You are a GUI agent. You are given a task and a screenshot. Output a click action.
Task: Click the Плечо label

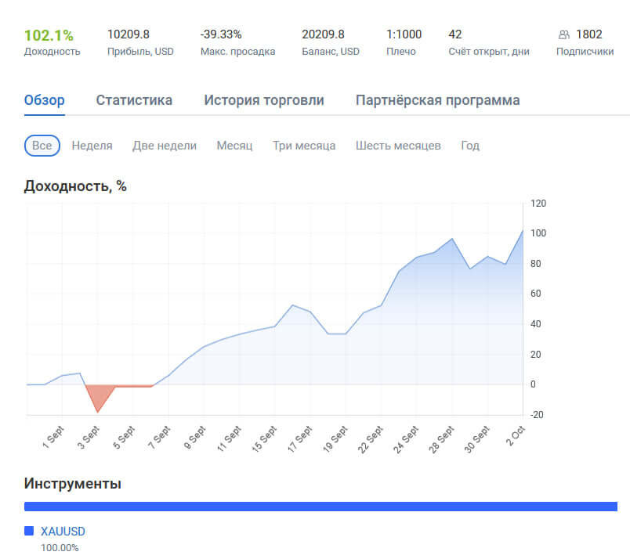coord(401,52)
